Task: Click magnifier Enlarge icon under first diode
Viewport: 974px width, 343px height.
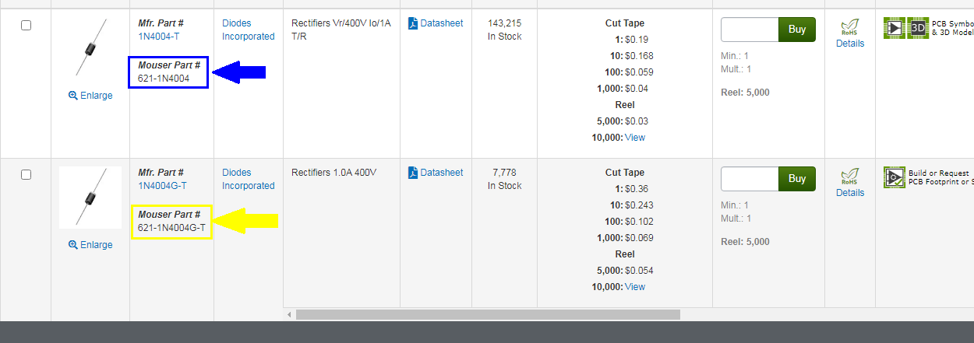Action: pos(73,96)
